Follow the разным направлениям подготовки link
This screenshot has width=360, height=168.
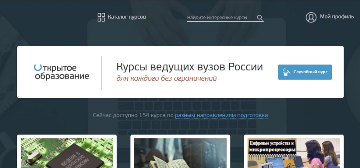click(221, 115)
